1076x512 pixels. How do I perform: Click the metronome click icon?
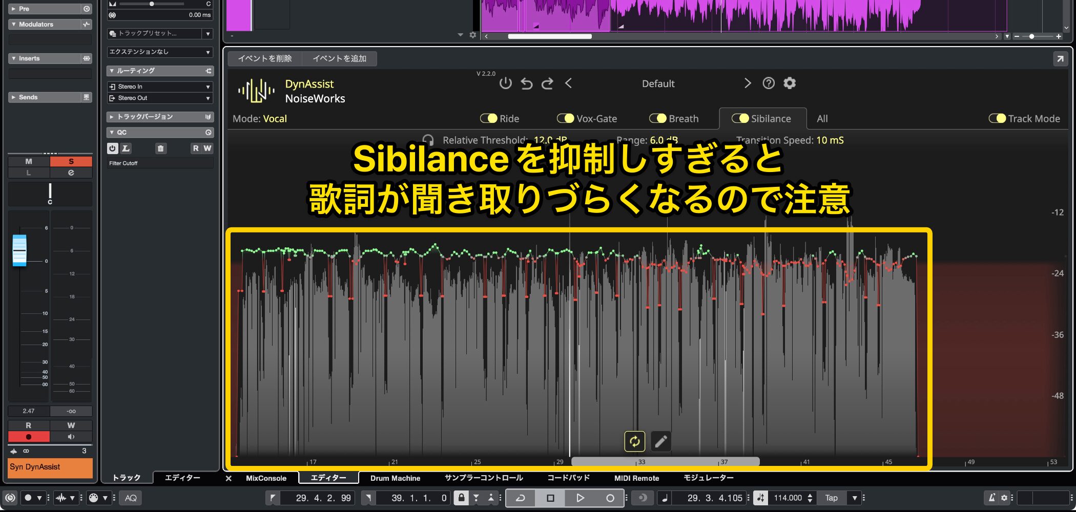(992, 498)
